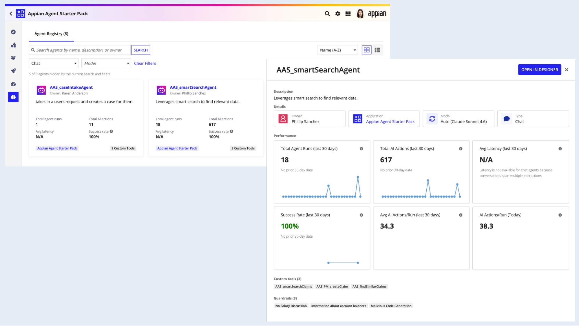Open the header search magnifier
This screenshot has height=326, width=579.
[x=327, y=14]
